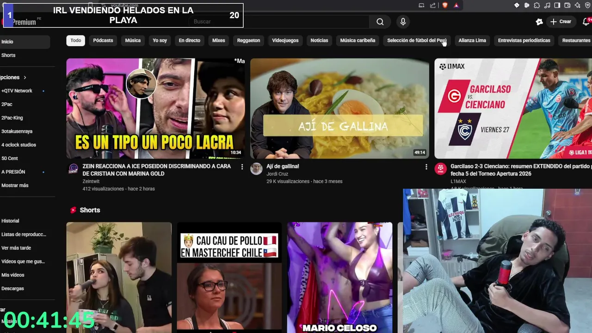Select the Música caribeña filter chip

(358, 40)
